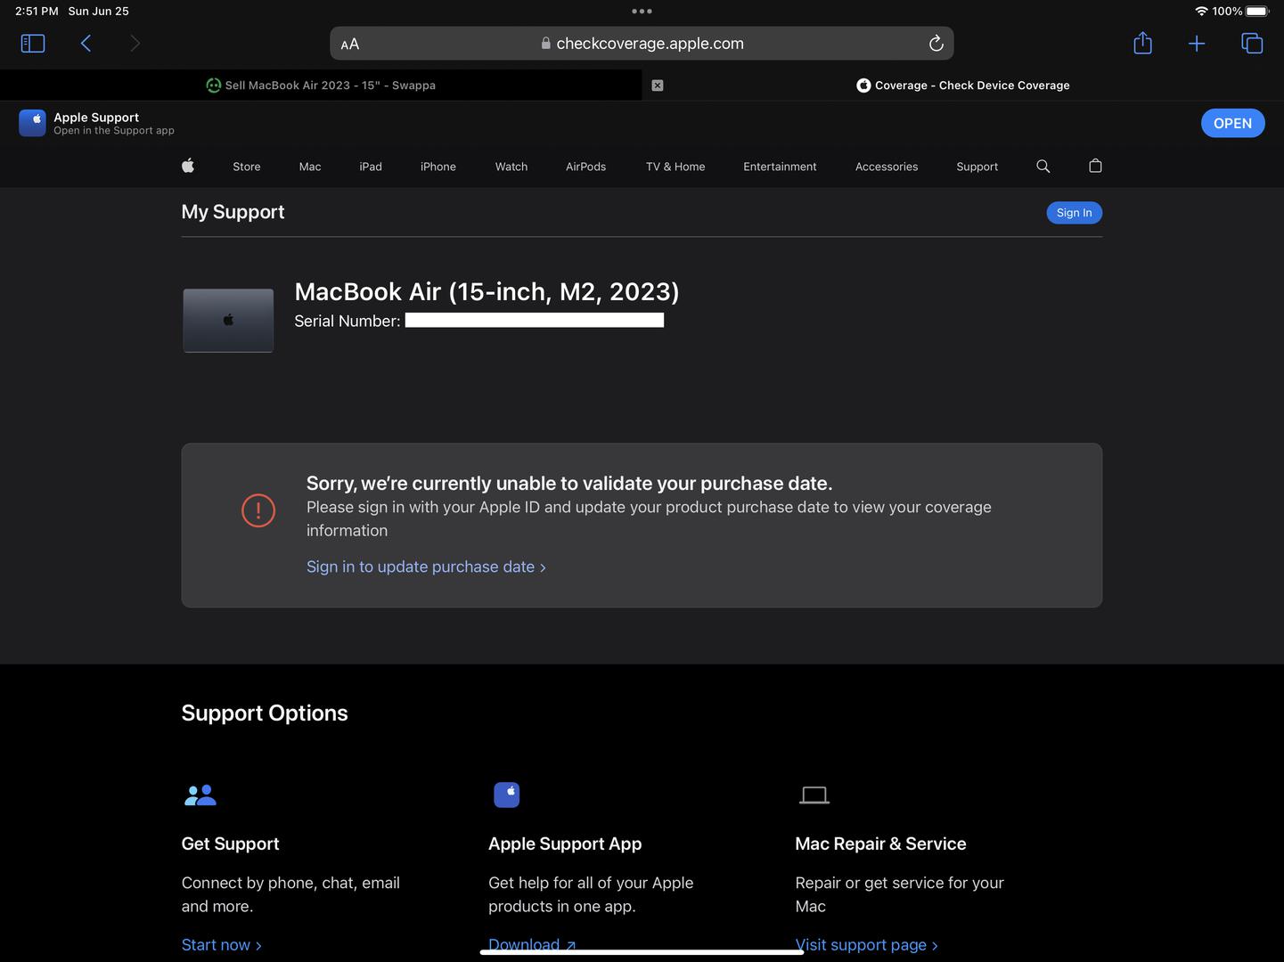The height and width of the screenshot is (962, 1284).
Task: Tap the battery status icon
Action: click(1256, 12)
